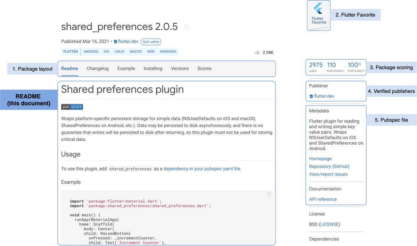Click the verified shield icon before flutter.dev publisher
The image size is (417, 246).
point(115,41)
